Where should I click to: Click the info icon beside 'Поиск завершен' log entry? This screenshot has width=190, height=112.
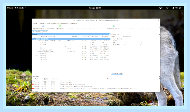tap(33, 82)
